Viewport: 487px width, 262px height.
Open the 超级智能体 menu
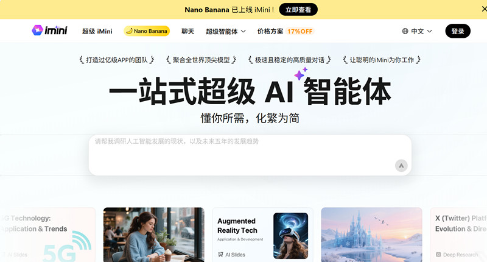pyautogui.click(x=226, y=32)
